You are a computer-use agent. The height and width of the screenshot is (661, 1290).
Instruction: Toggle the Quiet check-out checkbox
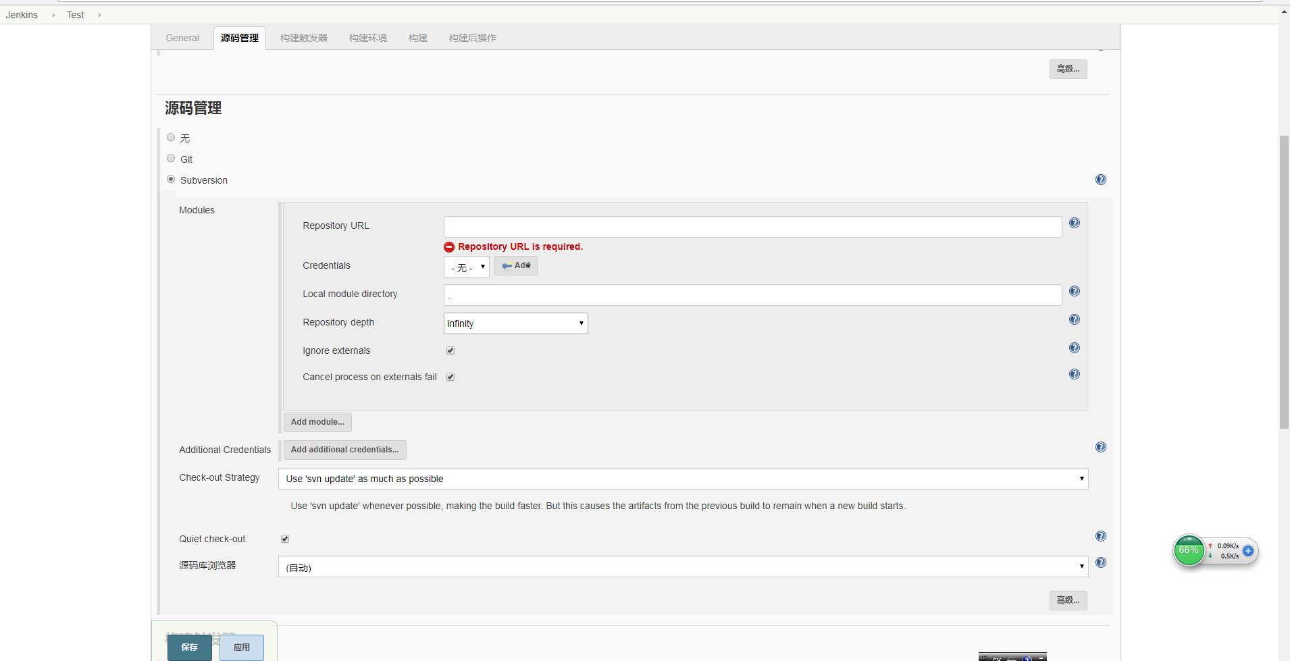pyautogui.click(x=285, y=539)
